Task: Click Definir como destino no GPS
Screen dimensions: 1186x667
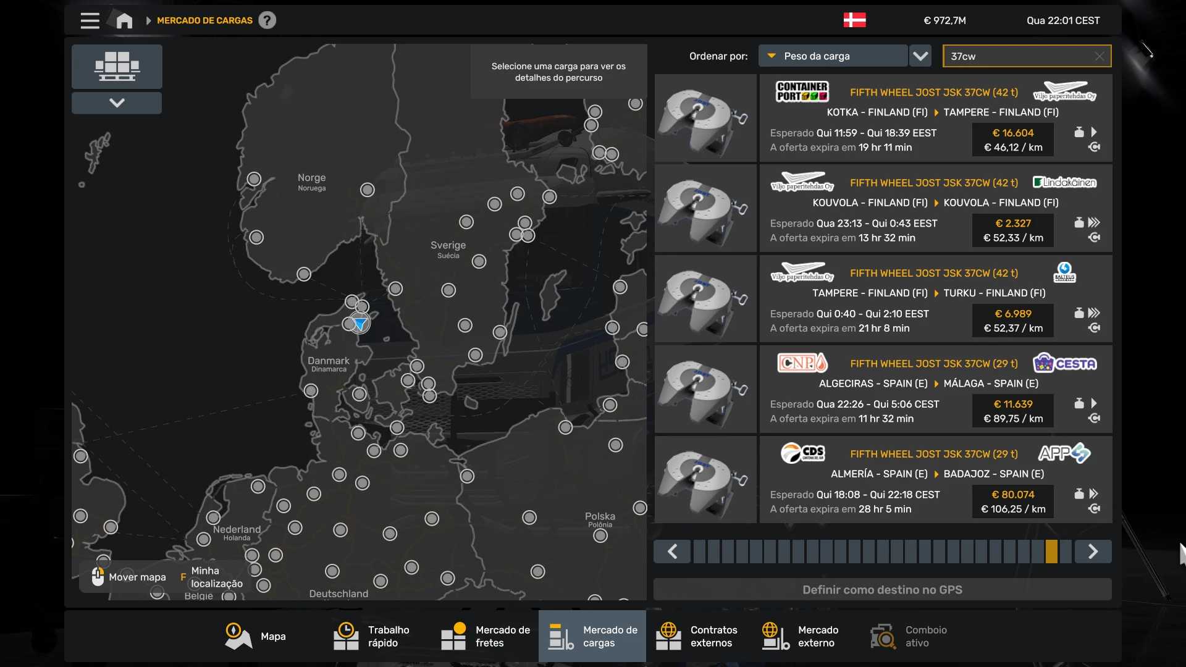Action: pos(882,589)
